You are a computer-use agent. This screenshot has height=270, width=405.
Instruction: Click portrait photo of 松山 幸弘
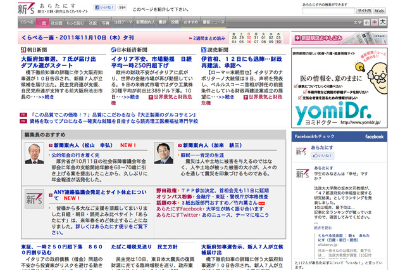click(x=34, y=153)
